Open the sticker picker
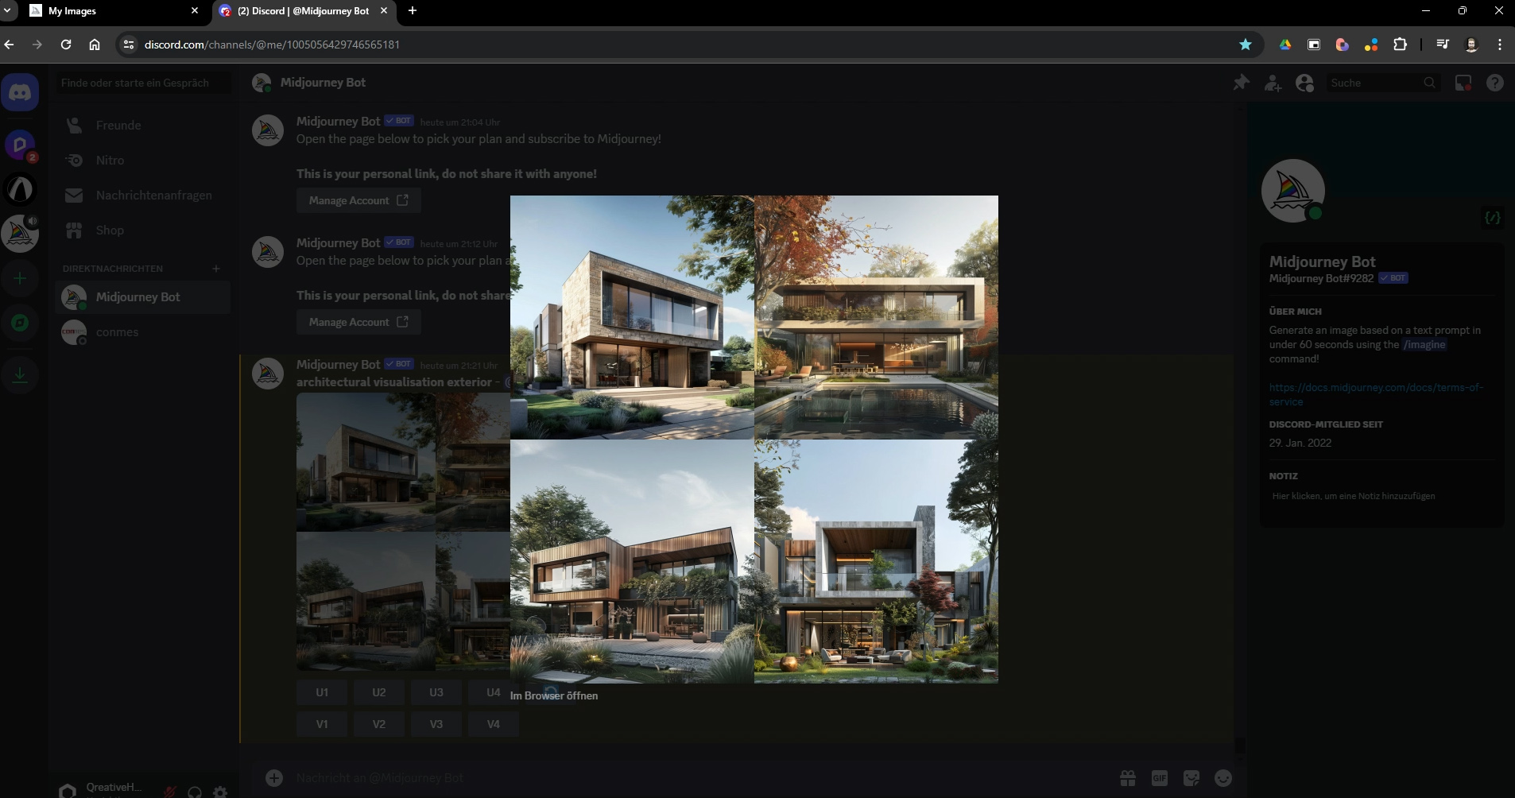This screenshot has height=798, width=1515. [1191, 778]
